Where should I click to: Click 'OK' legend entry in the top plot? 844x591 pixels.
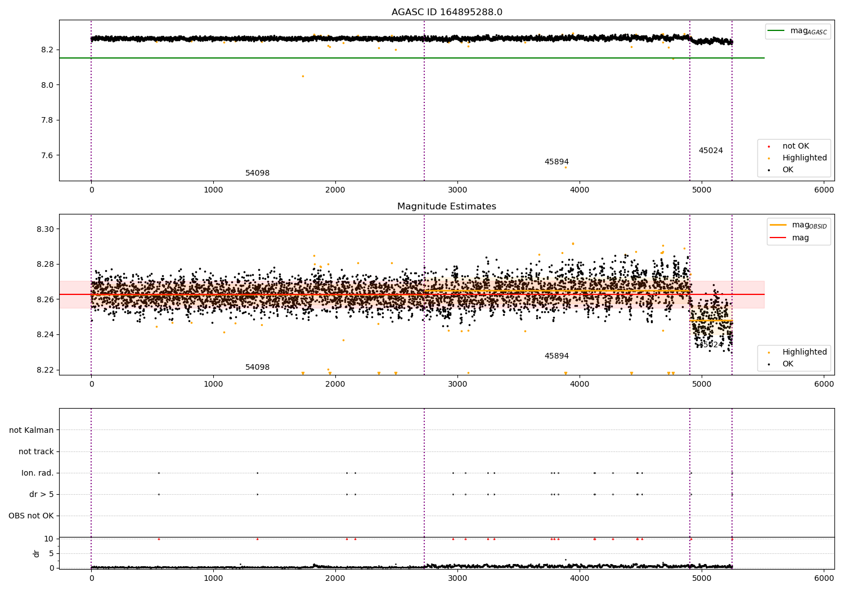click(788, 170)
